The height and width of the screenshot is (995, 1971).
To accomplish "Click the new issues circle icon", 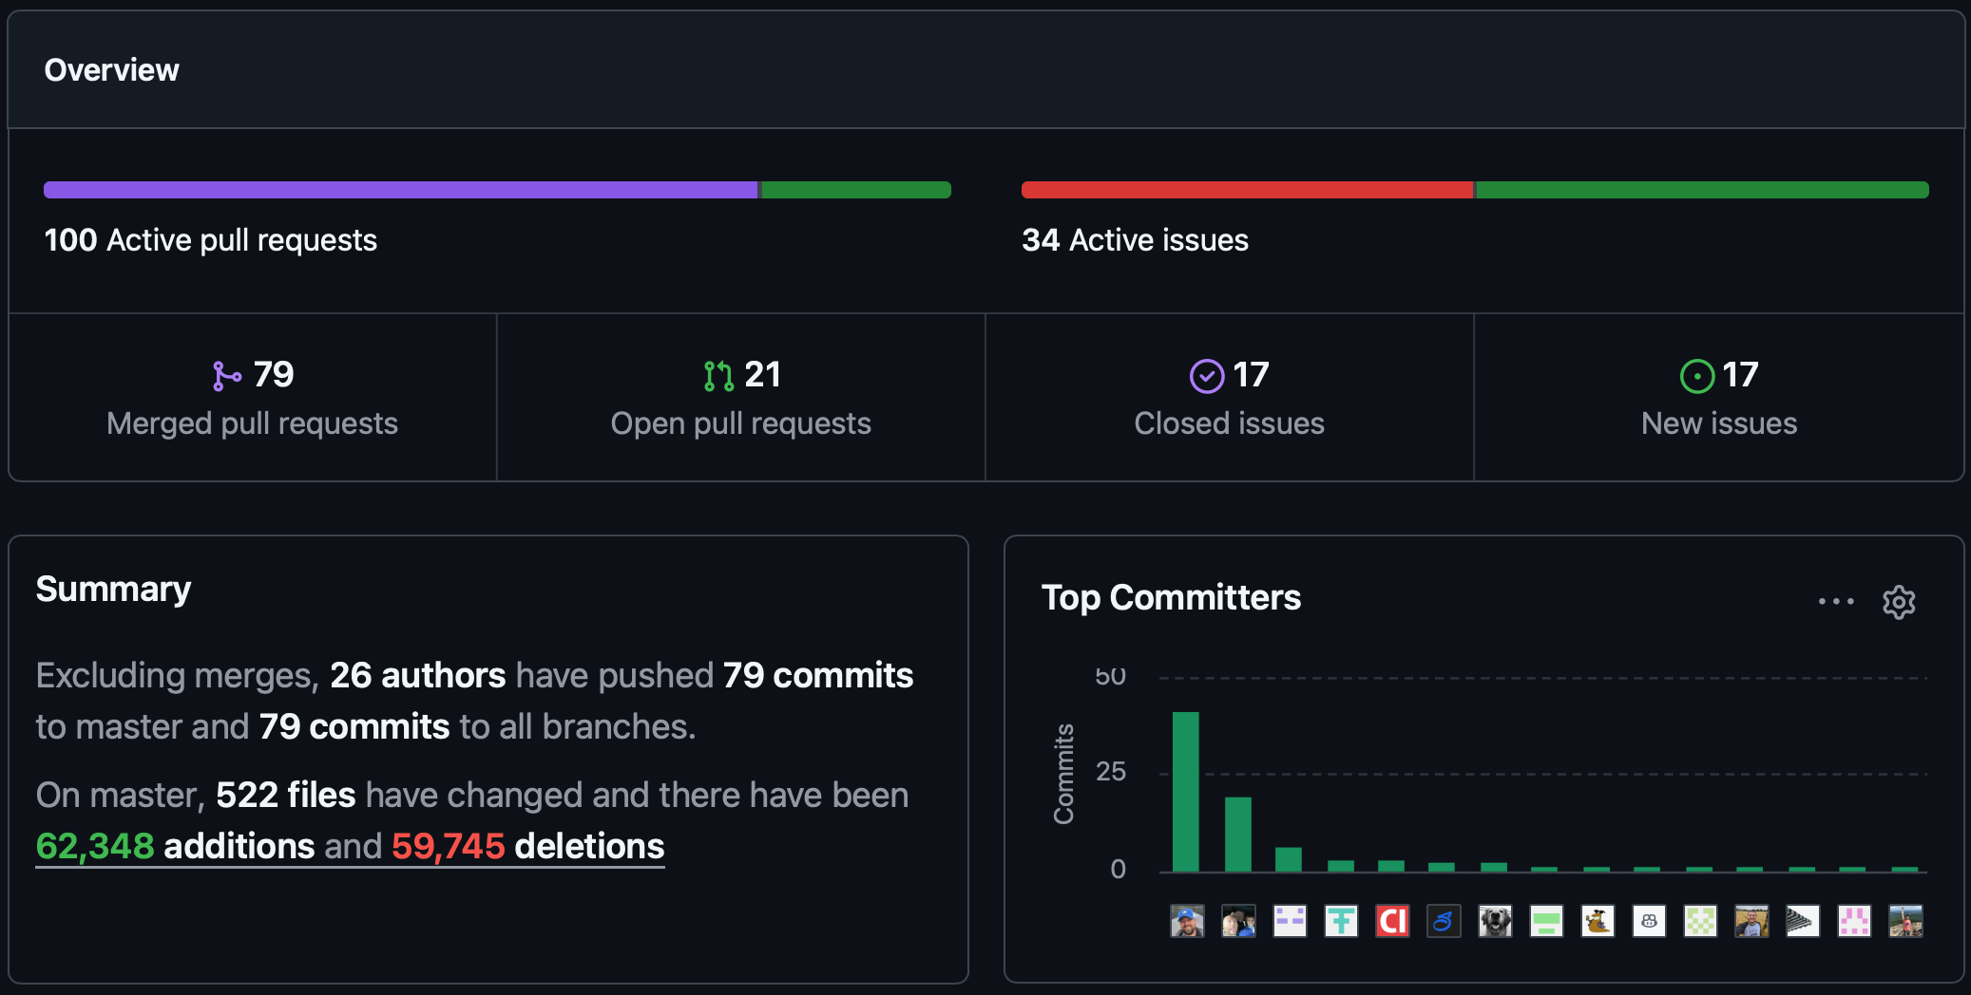I will click(x=1696, y=376).
